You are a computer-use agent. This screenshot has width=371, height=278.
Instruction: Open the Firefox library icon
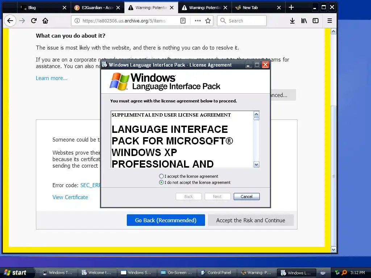(x=304, y=21)
